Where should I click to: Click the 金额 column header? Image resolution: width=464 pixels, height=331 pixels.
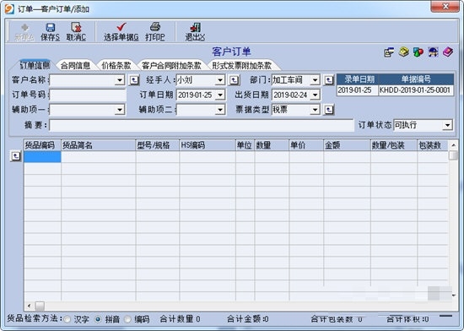click(x=347, y=145)
